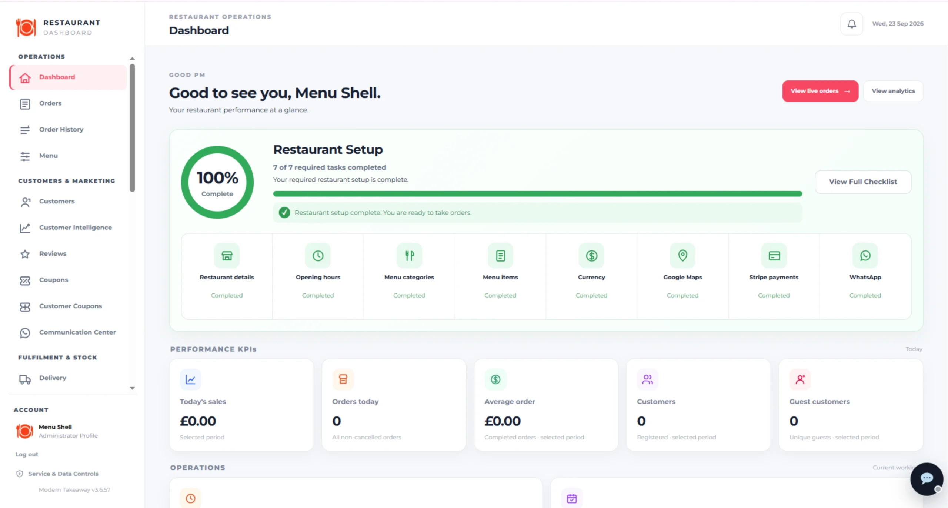
Task: Click the 100% Complete progress ring
Action: [x=217, y=182]
